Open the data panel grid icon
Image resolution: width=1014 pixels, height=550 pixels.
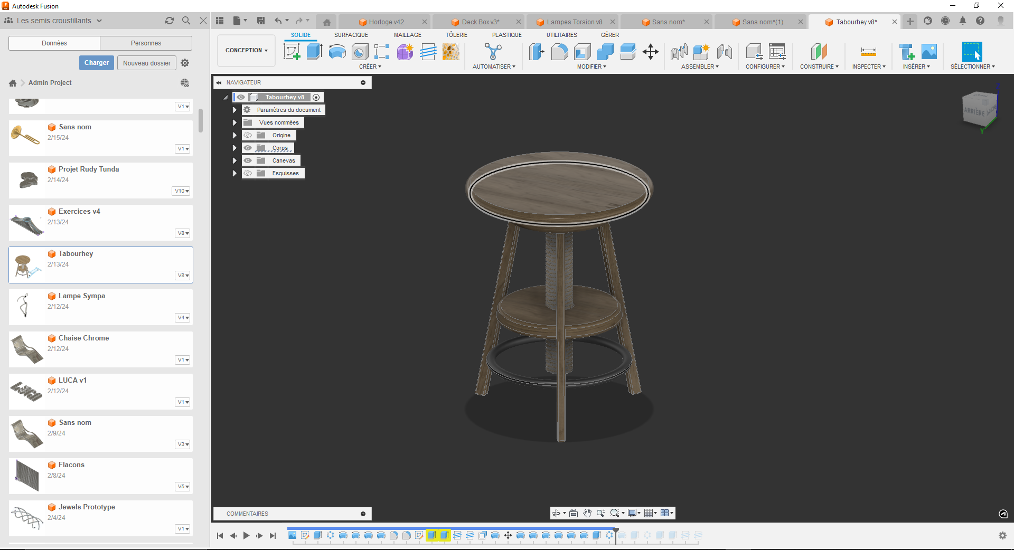pyautogui.click(x=220, y=21)
